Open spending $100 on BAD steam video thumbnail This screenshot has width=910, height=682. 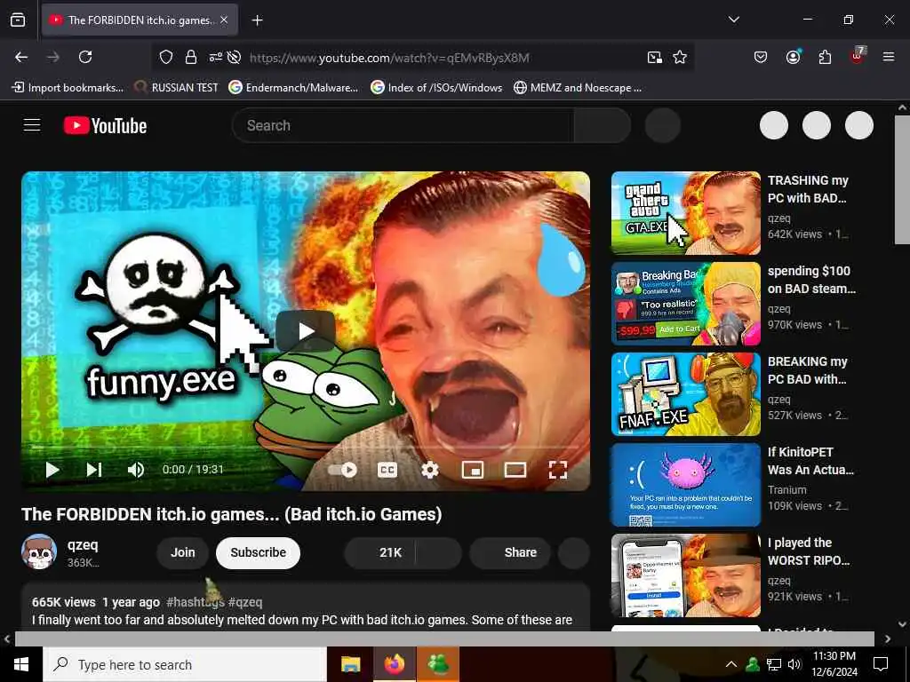pos(685,304)
